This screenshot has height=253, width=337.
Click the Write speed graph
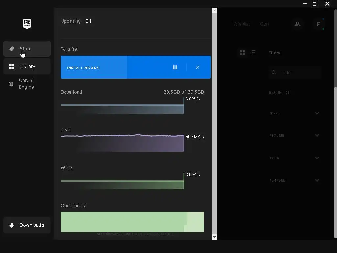122,181
